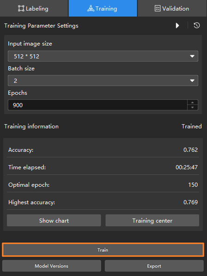Click the Optimal epoch value 150
The height and width of the screenshot is (276, 207).
pos(193,184)
